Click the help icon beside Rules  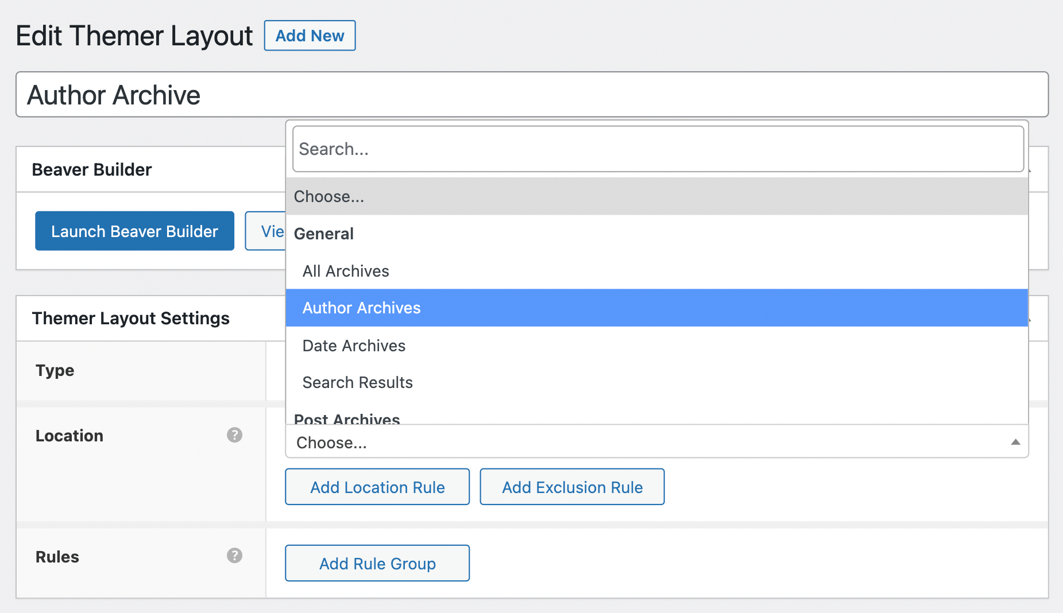(234, 556)
